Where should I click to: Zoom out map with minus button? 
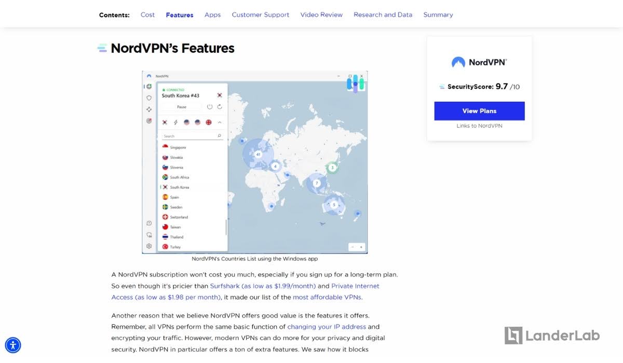[x=353, y=247]
